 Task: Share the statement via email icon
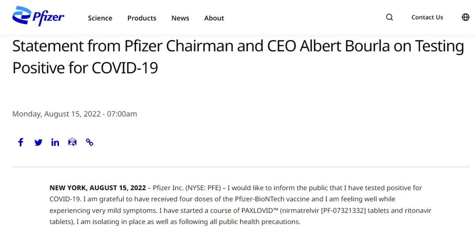[73, 142]
